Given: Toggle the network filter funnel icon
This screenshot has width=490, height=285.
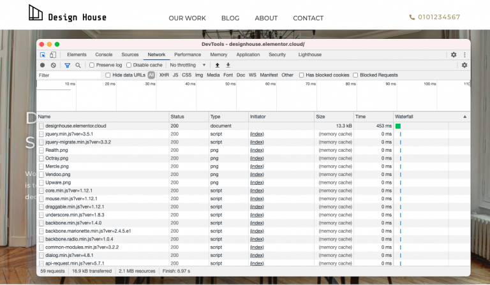Looking at the screenshot, I should [67, 65].
